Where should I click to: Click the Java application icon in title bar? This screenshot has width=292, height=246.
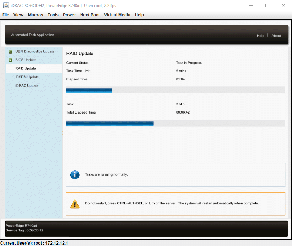coord(6,5)
